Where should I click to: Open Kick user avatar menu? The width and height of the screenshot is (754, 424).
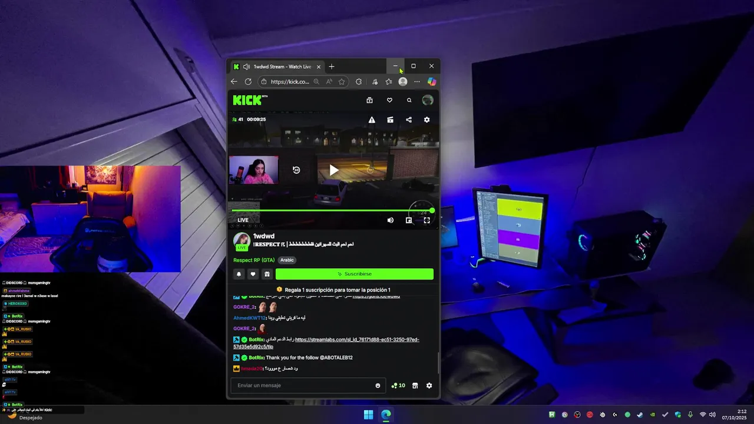(x=428, y=100)
